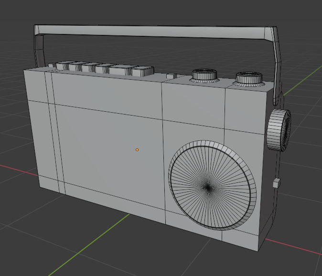Screen dimensions: 322x276
Task: Select the large round speaker mesh
Action: 212,185
